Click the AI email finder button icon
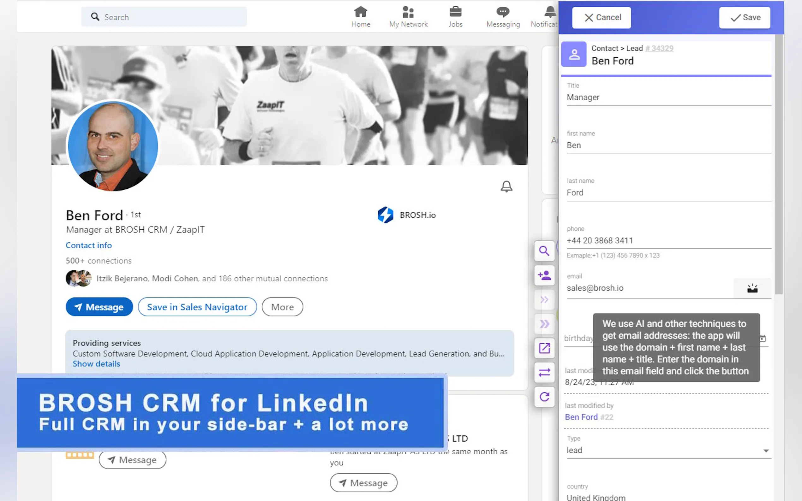The width and height of the screenshot is (802, 501). 752,288
